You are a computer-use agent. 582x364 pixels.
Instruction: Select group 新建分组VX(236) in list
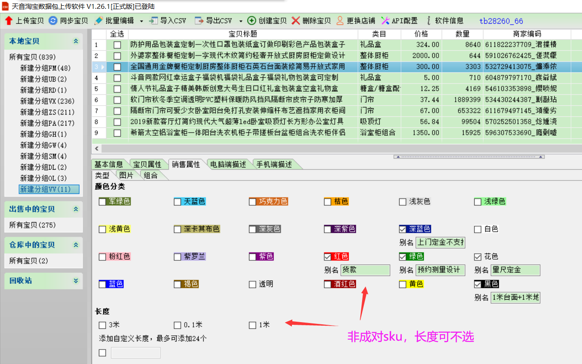(x=47, y=101)
